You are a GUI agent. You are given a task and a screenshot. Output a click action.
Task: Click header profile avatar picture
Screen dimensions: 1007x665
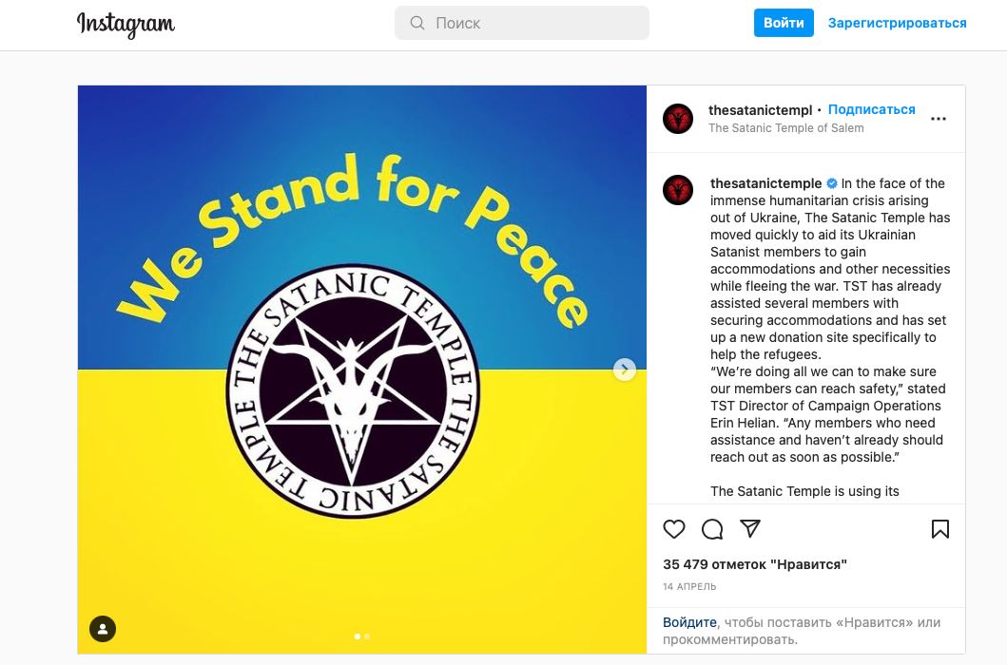678,119
